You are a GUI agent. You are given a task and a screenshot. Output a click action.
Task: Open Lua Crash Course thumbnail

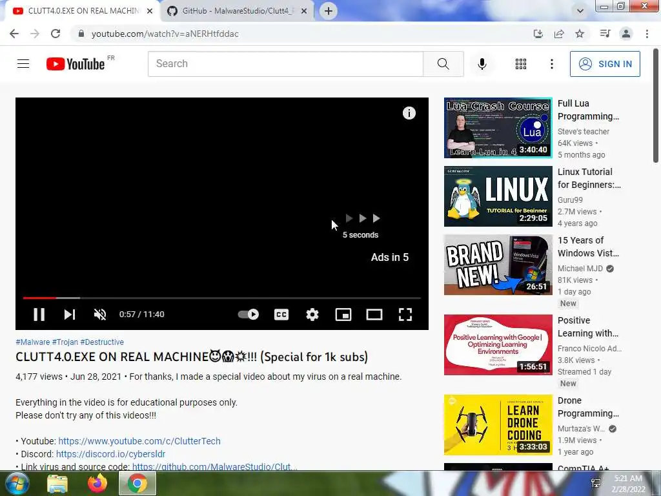point(498,128)
